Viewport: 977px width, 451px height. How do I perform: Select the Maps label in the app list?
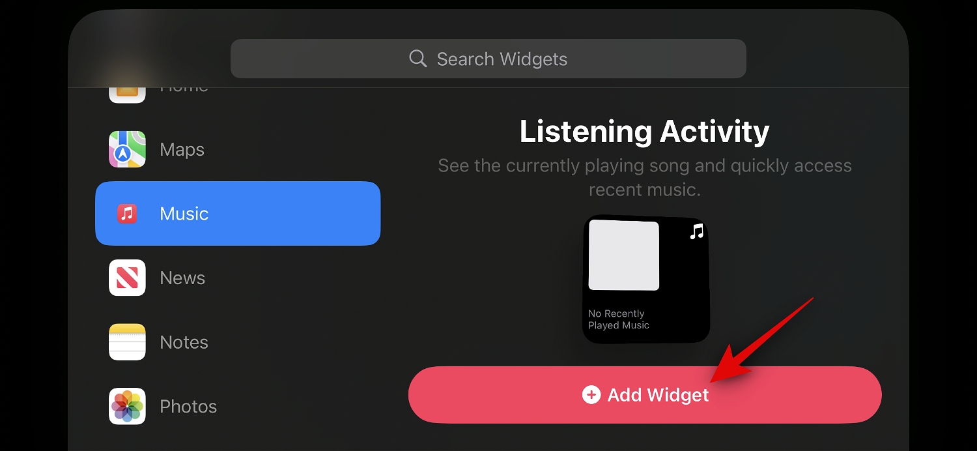[182, 150]
